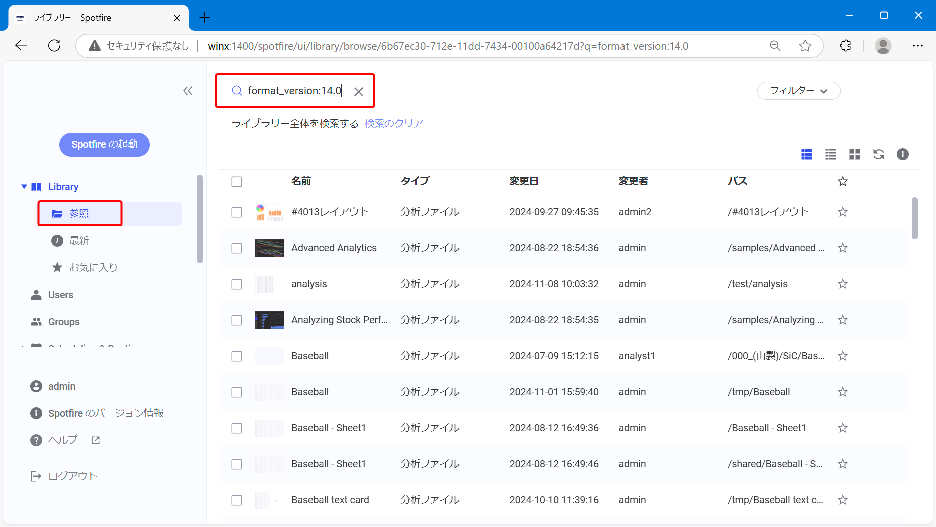Image resolution: width=936 pixels, height=527 pixels.
Task: Refresh the library listing
Action: (x=879, y=154)
